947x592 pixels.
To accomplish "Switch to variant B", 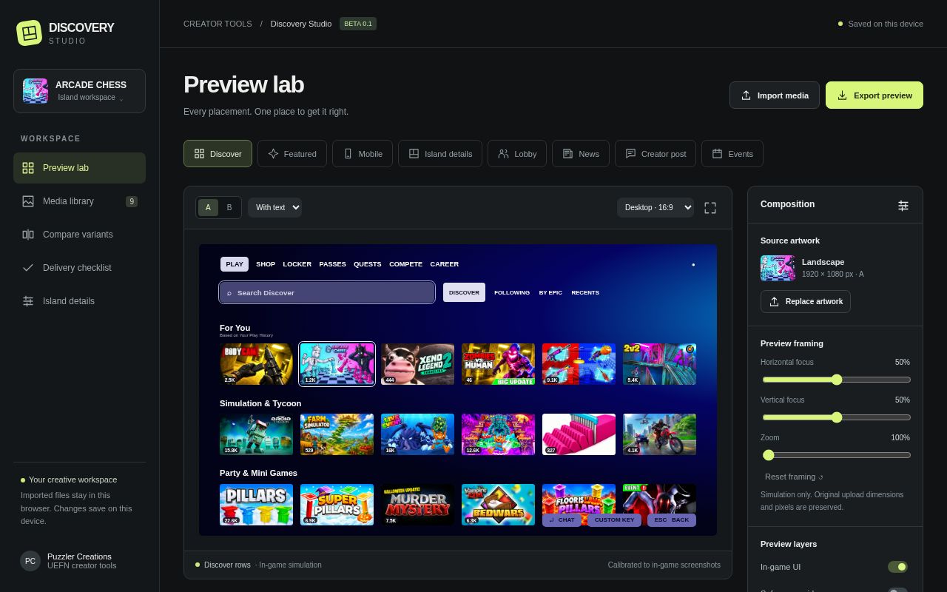I will tap(229, 207).
